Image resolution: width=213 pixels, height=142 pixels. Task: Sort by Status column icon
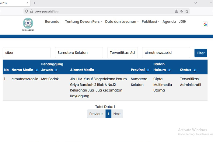click(194, 70)
